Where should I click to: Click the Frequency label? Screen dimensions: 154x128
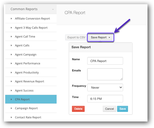pyautogui.click(x=79, y=86)
